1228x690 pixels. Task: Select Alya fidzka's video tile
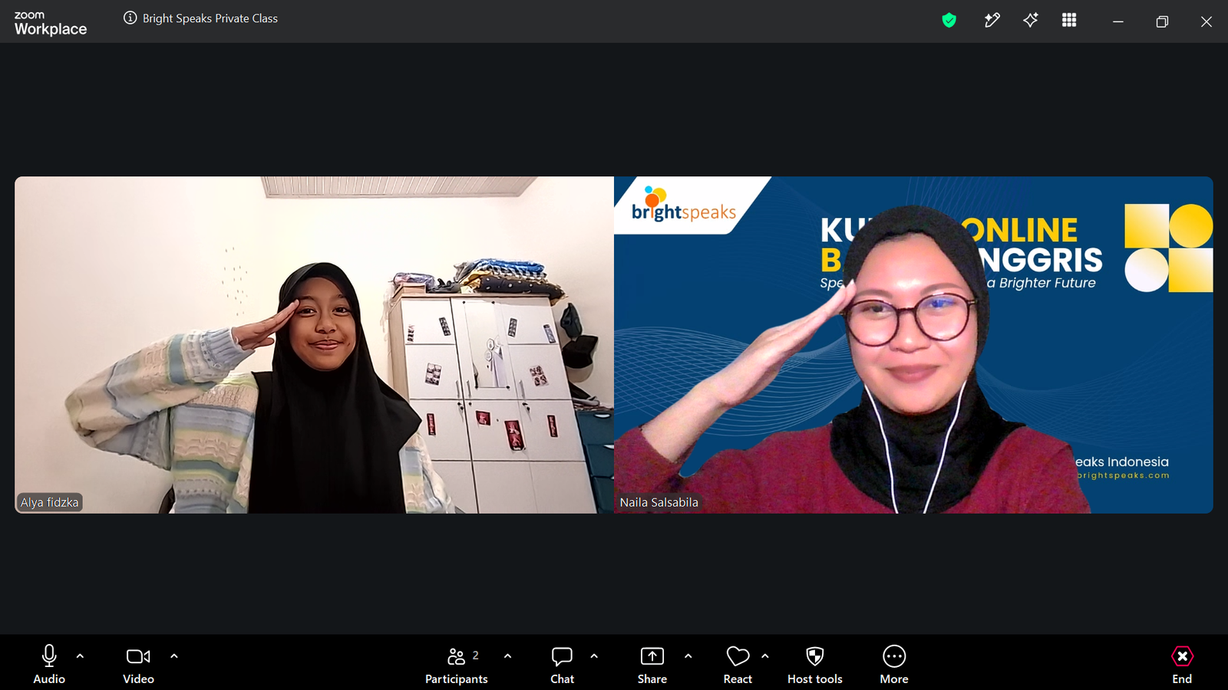314,345
